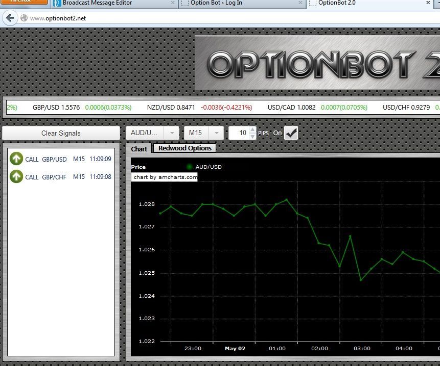Click the green 0.0006(0.0373%) change value
Image resolution: width=440 pixels, height=366 pixels.
tap(108, 108)
